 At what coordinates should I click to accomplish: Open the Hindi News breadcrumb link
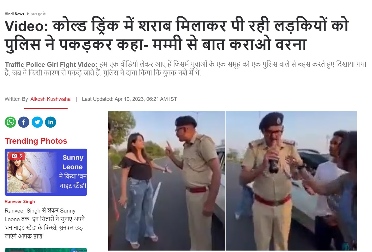tap(14, 14)
